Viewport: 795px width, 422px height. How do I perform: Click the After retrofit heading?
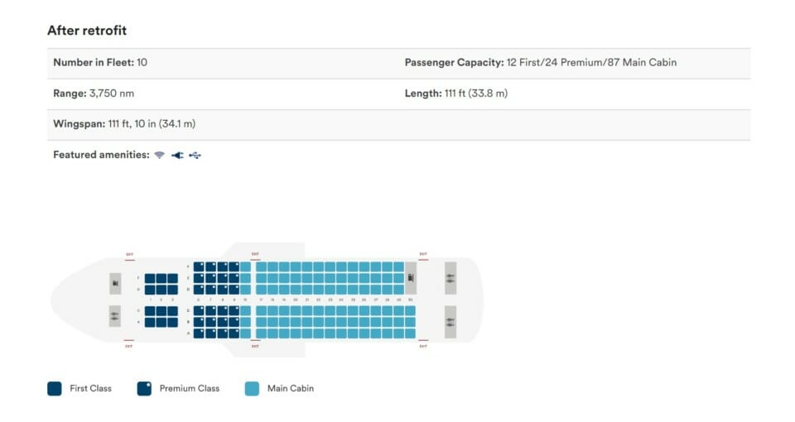tap(87, 31)
